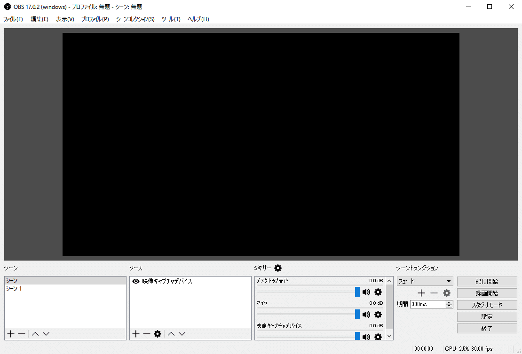Increase 期間 duration with up arrow
The image size is (522, 354).
pyautogui.click(x=449, y=302)
